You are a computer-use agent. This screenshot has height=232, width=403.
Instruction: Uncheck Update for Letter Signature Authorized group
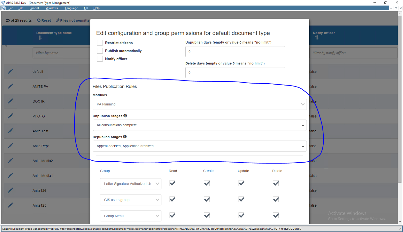pyautogui.click(x=241, y=183)
